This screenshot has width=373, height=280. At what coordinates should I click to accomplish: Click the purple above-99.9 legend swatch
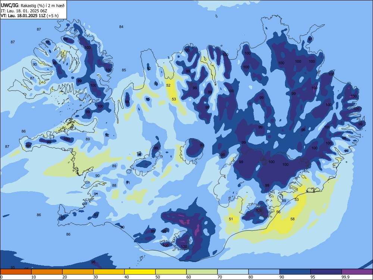pos(357,272)
